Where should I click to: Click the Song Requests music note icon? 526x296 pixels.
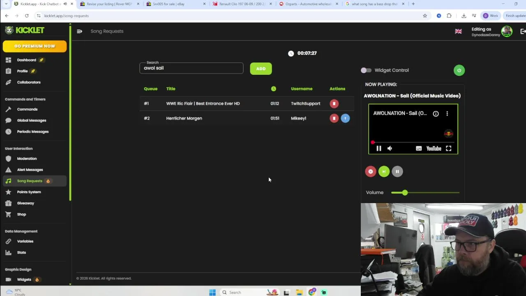click(x=8, y=181)
